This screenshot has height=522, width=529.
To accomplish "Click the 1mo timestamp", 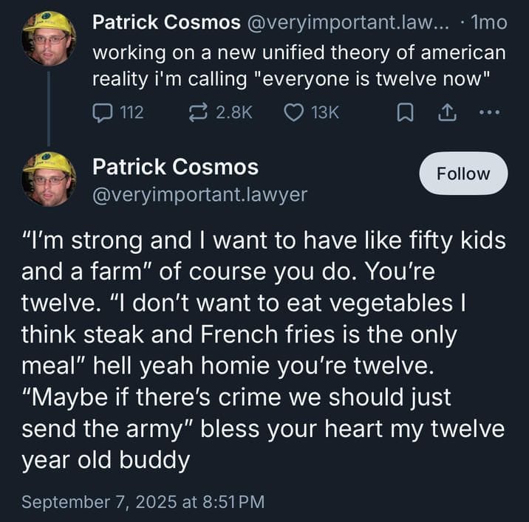I will tap(491, 23).
